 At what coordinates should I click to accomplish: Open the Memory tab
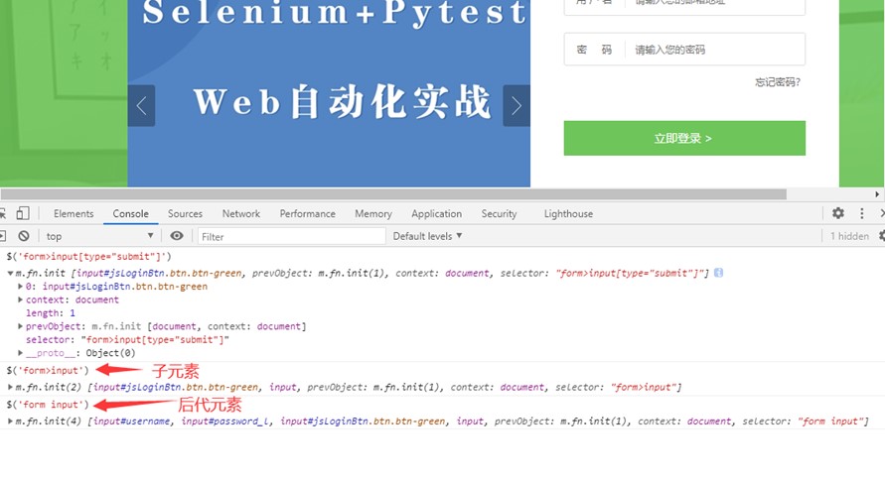click(x=373, y=213)
